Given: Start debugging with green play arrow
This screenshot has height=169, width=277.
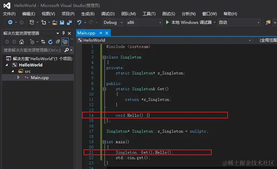Looking at the screenshot, I should click(167, 22).
